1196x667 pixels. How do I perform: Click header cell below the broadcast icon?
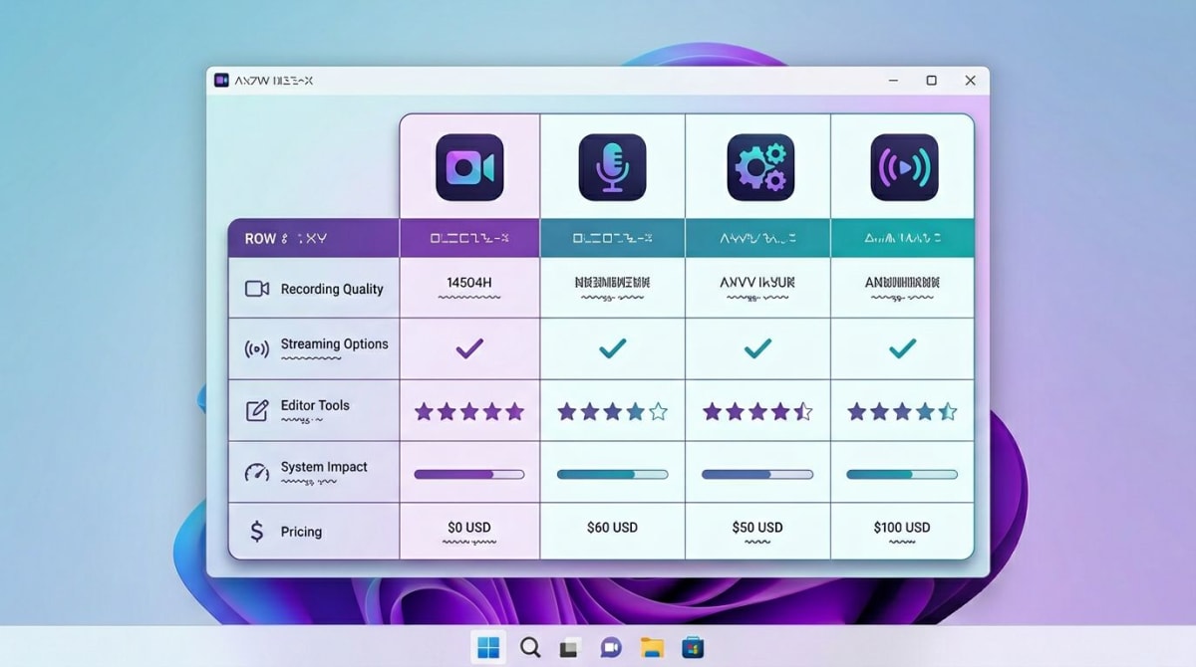pos(902,239)
